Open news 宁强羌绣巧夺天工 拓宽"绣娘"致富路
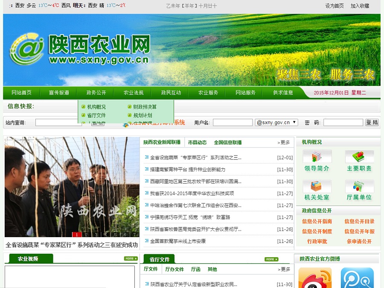Screen dimensions: 384x288 (190, 217)
